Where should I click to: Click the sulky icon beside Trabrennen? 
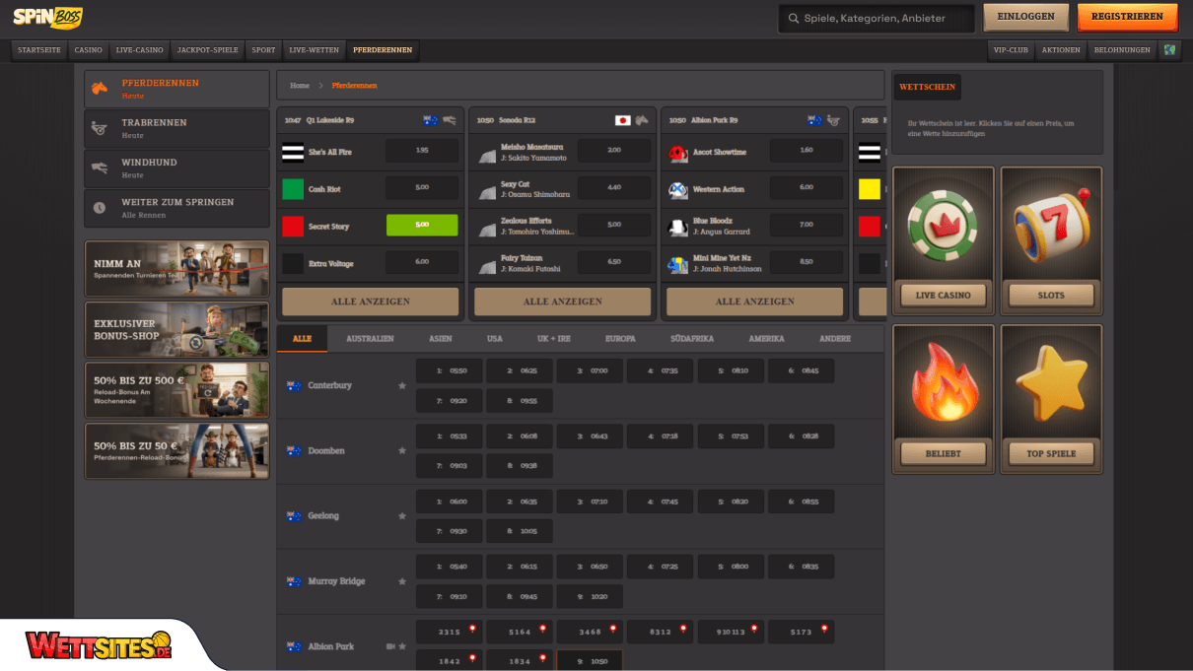tap(100, 128)
